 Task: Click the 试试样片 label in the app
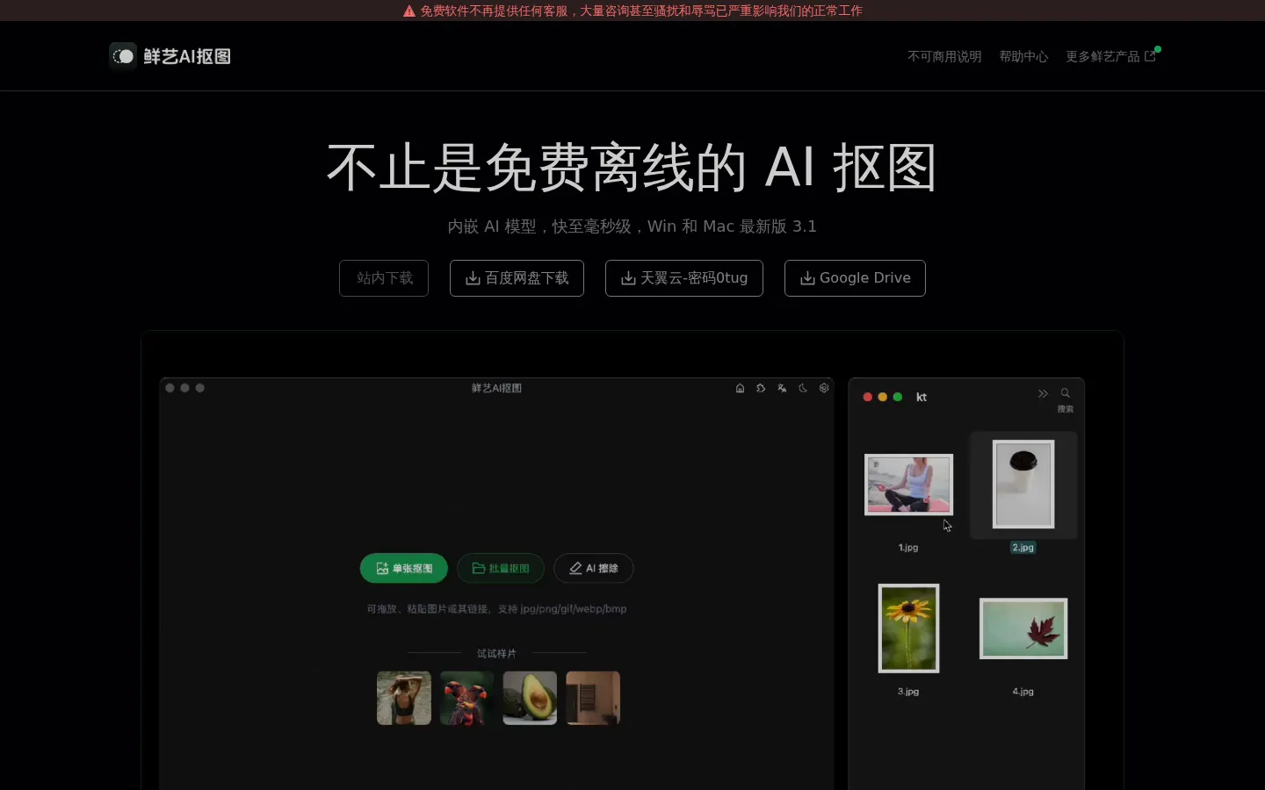coord(496,654)
